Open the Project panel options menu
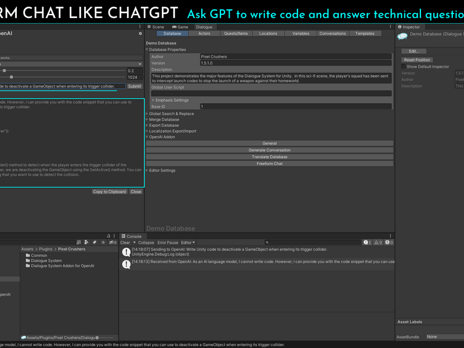The image size is (464, 348). [114, 236]
